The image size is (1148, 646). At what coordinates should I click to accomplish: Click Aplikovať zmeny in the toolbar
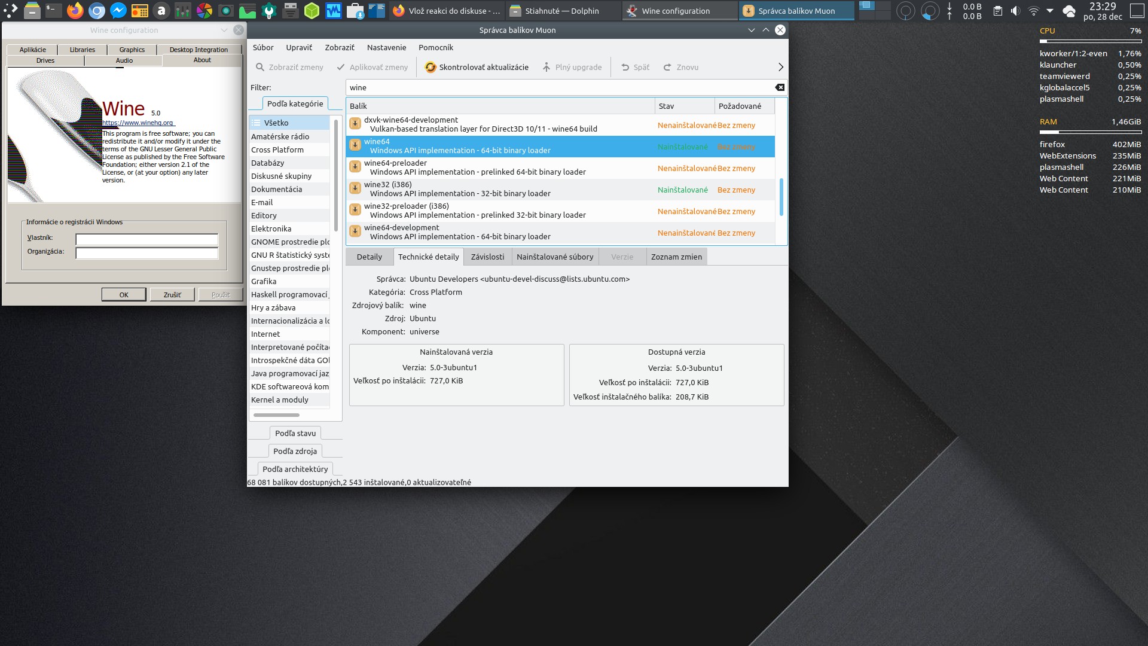pyautogui.click(x=372, y=67)
